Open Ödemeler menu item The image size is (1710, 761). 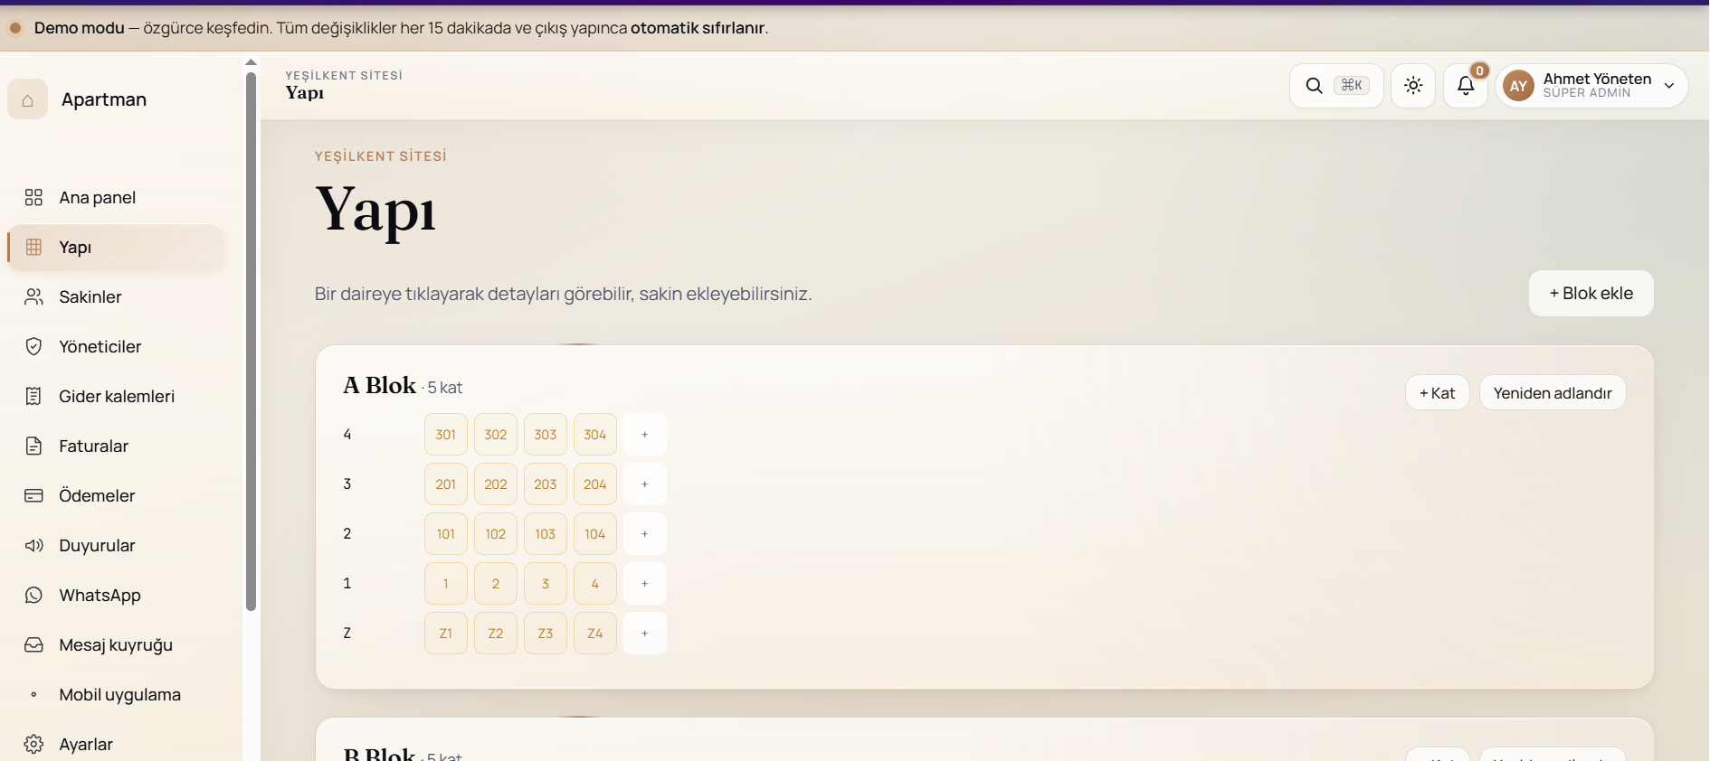(x=116, y=495)
